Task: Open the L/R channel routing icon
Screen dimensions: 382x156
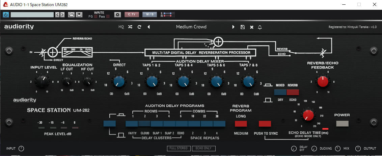Action: pyautogui.click(x=168, y=15)
